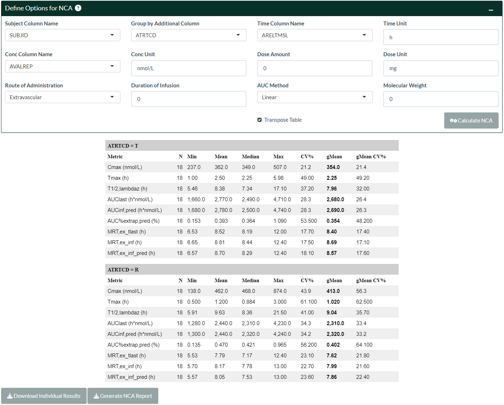Viewport: 504px width, 405px height.
Task: Click the Time Unit input field
Action: click(441, 37)
